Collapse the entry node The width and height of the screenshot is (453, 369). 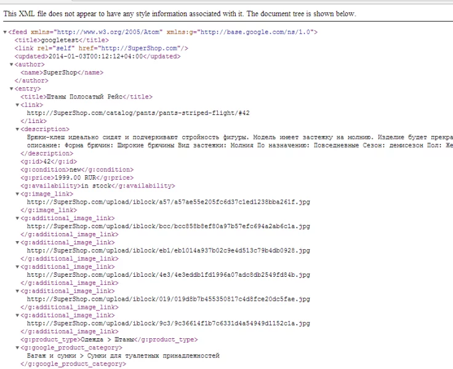(11, 89)
